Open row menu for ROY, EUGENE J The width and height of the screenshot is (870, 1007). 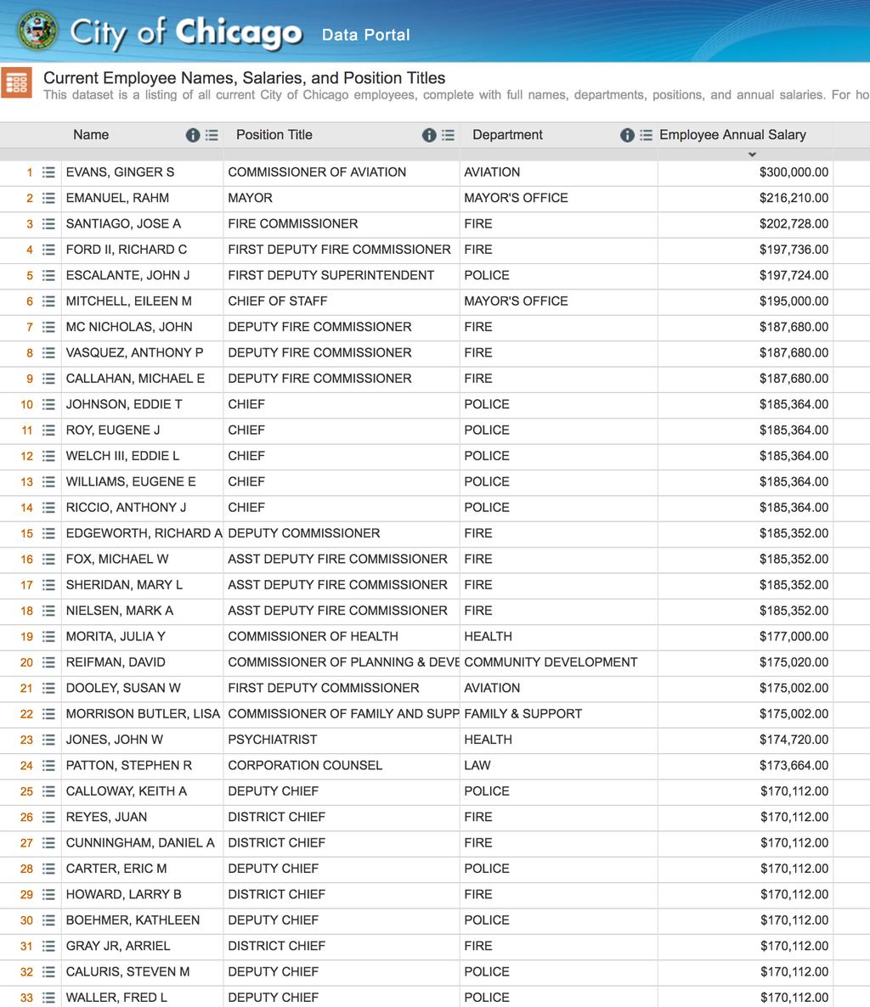click(48, 430)
